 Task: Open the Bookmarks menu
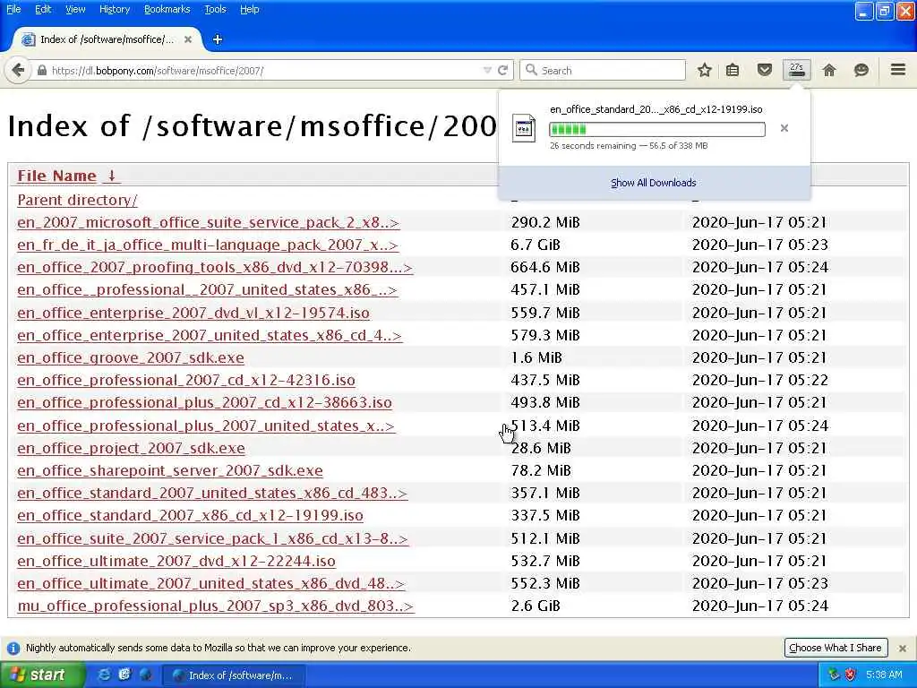tap(167, 9)
